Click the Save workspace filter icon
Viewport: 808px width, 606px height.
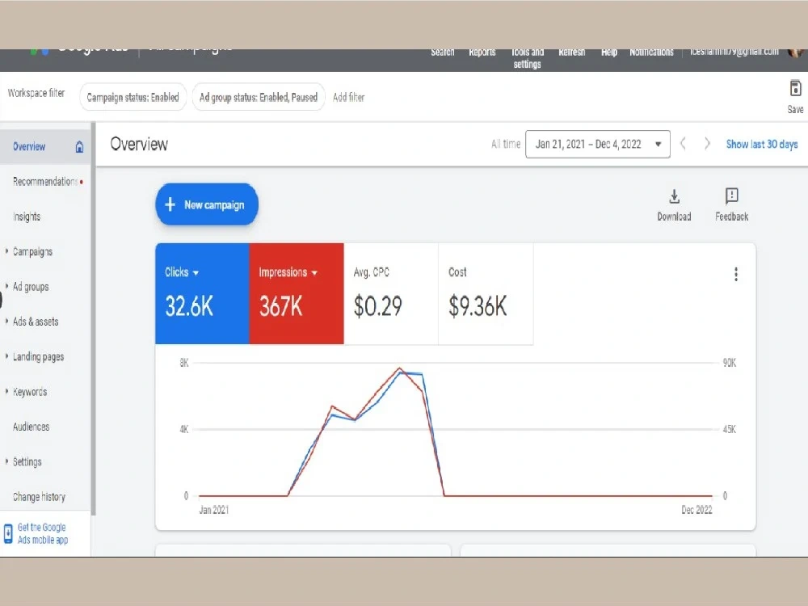[795, 88]
